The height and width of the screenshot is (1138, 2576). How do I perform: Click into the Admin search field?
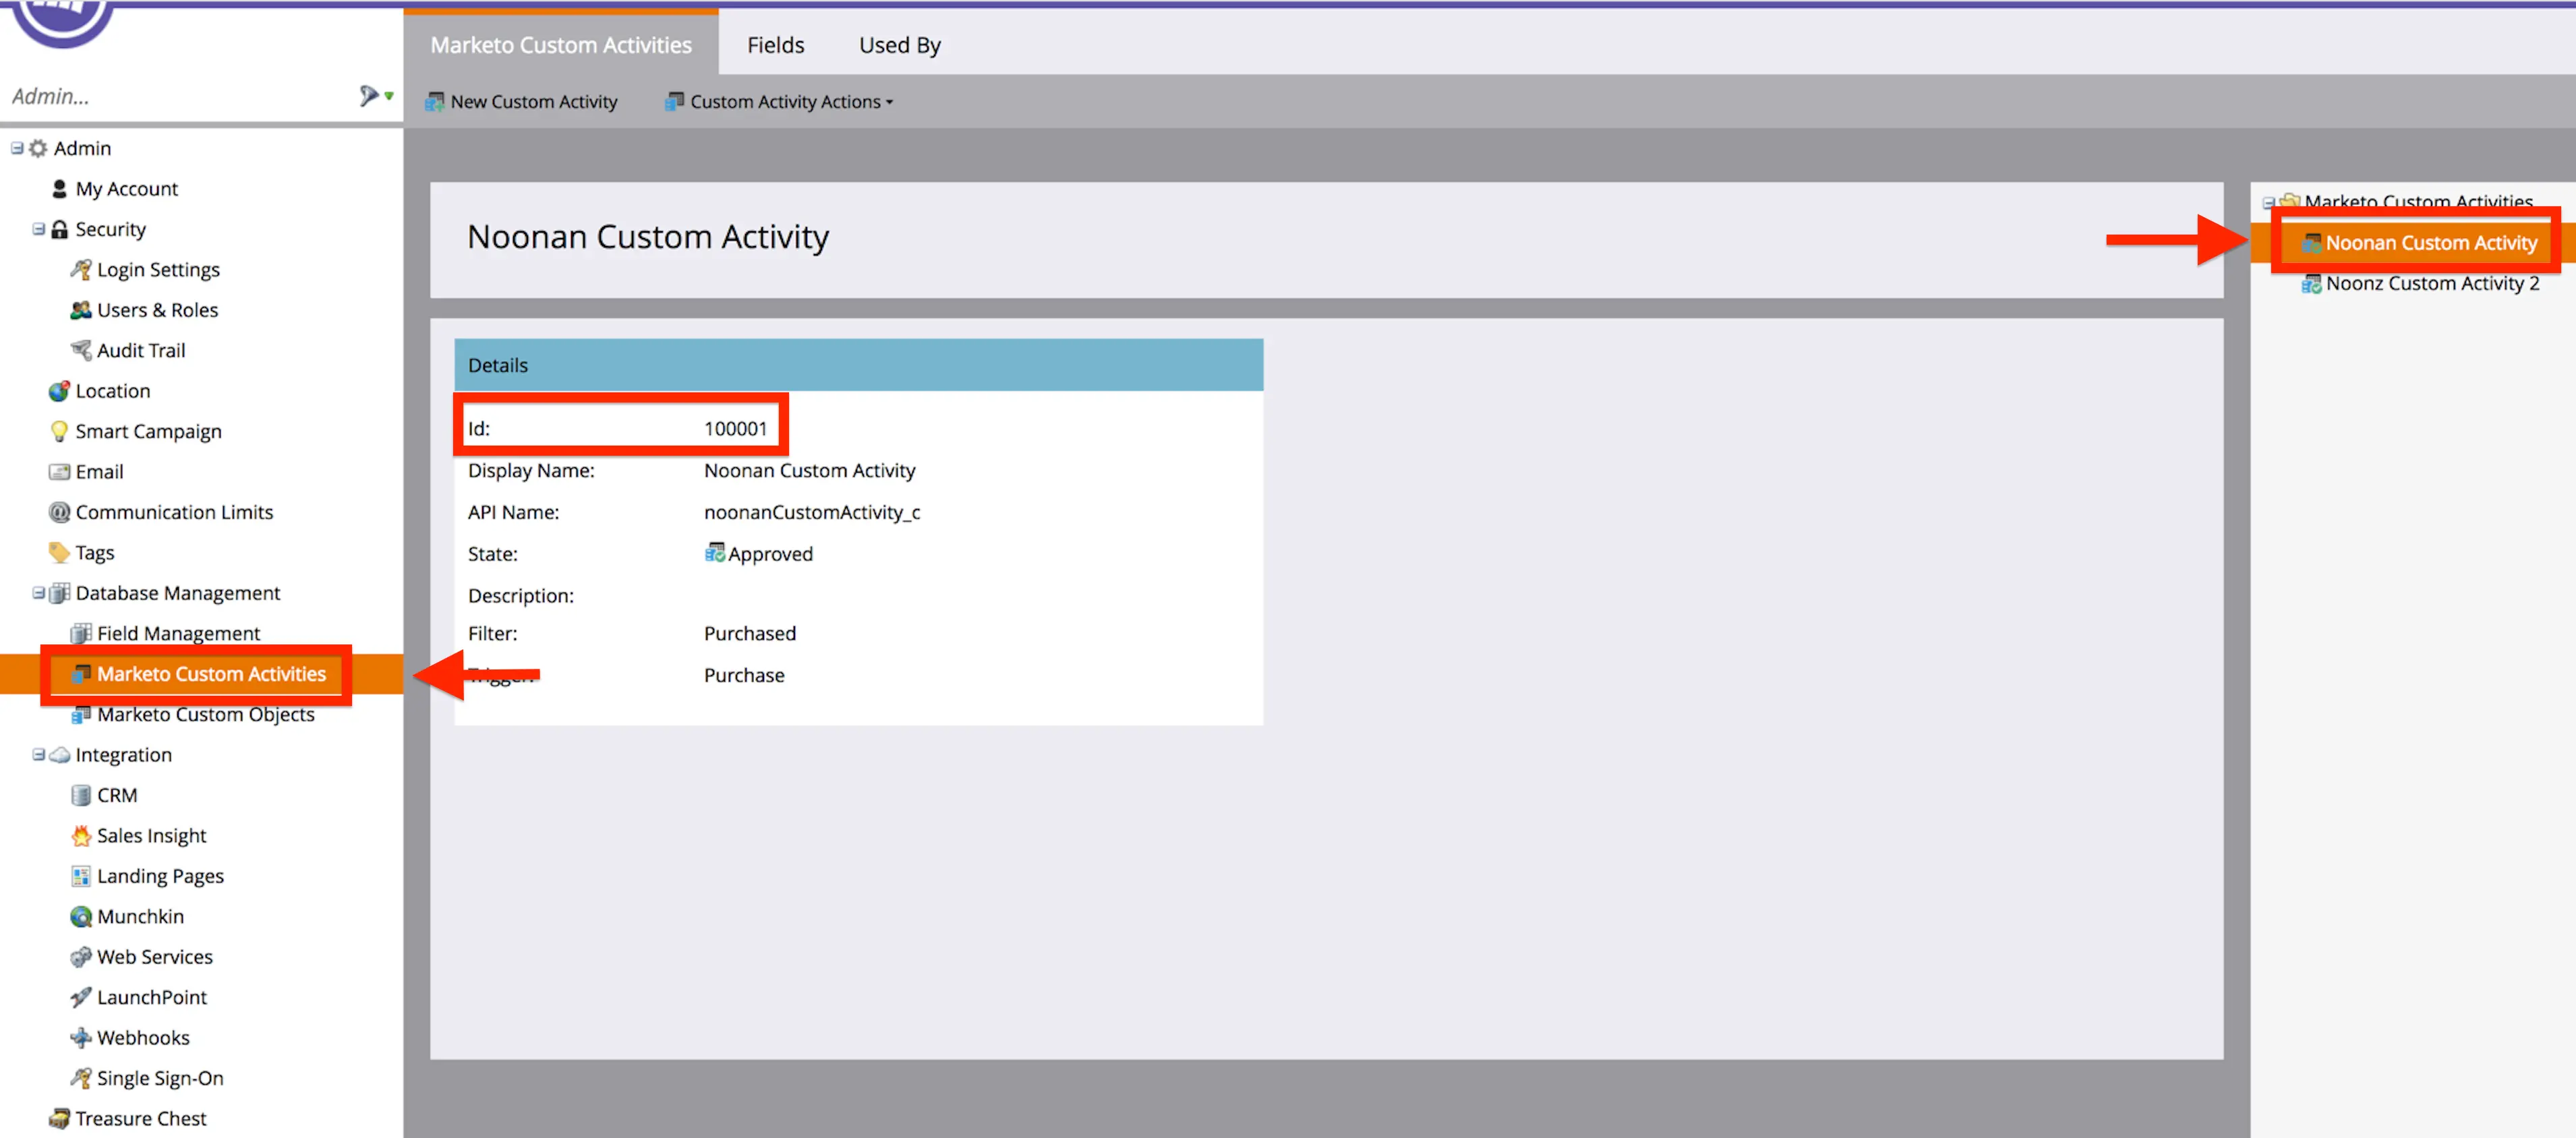[x=180, y=96]
